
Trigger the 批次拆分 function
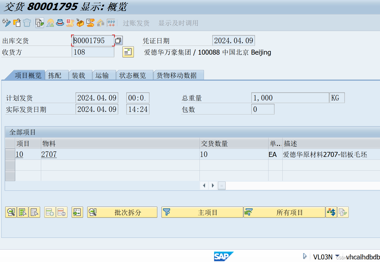click(x=122, y=212)
